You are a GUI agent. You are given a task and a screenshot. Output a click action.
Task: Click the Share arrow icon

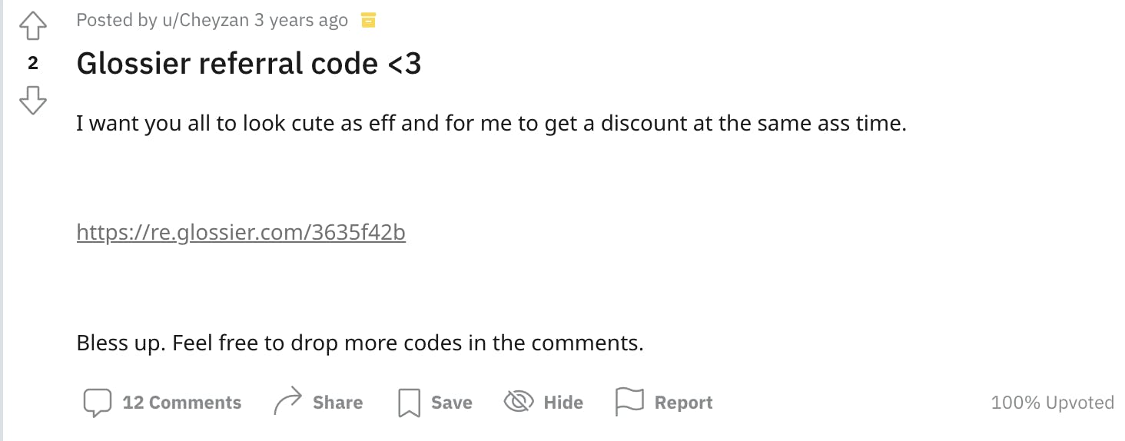pos(287,403)
